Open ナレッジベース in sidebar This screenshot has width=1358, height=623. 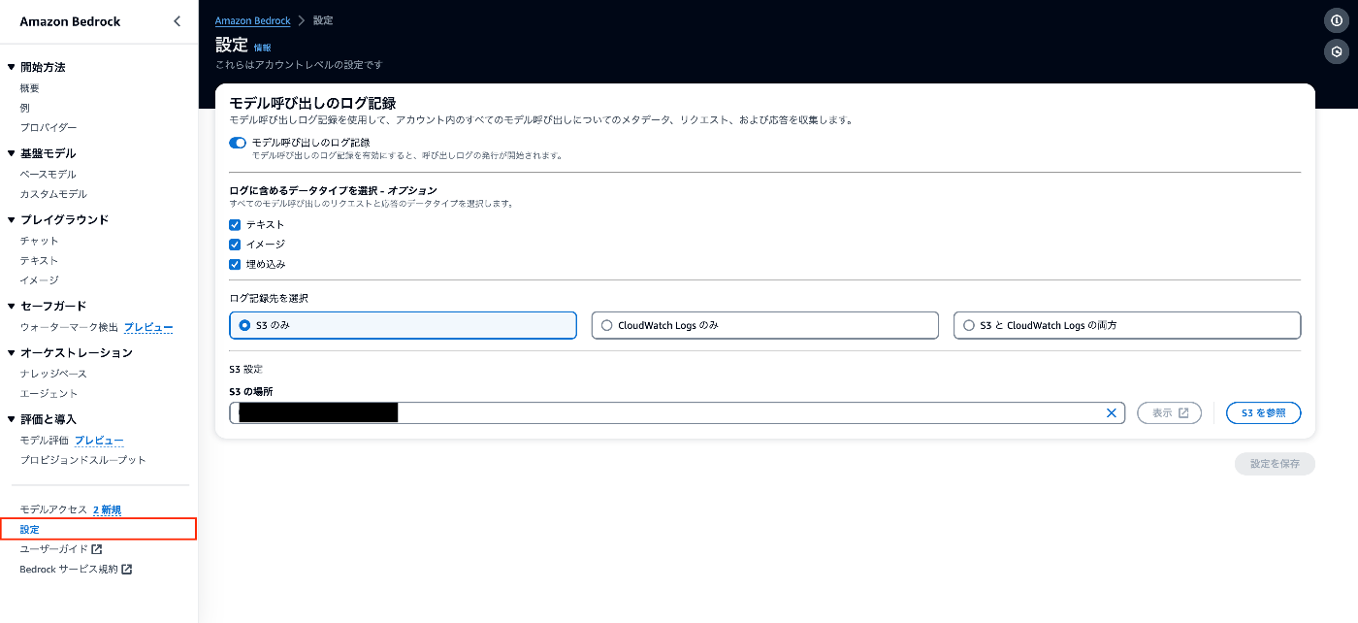point(53,374)
